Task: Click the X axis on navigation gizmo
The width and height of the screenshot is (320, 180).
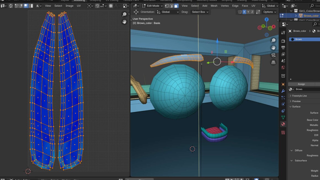Action: [x=273, y=26]
